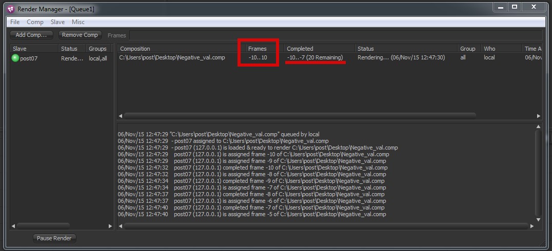Click log line 'is assigned frame -5'
The width and height of the screenshot is (552, 251).
[x=252, y=215]
